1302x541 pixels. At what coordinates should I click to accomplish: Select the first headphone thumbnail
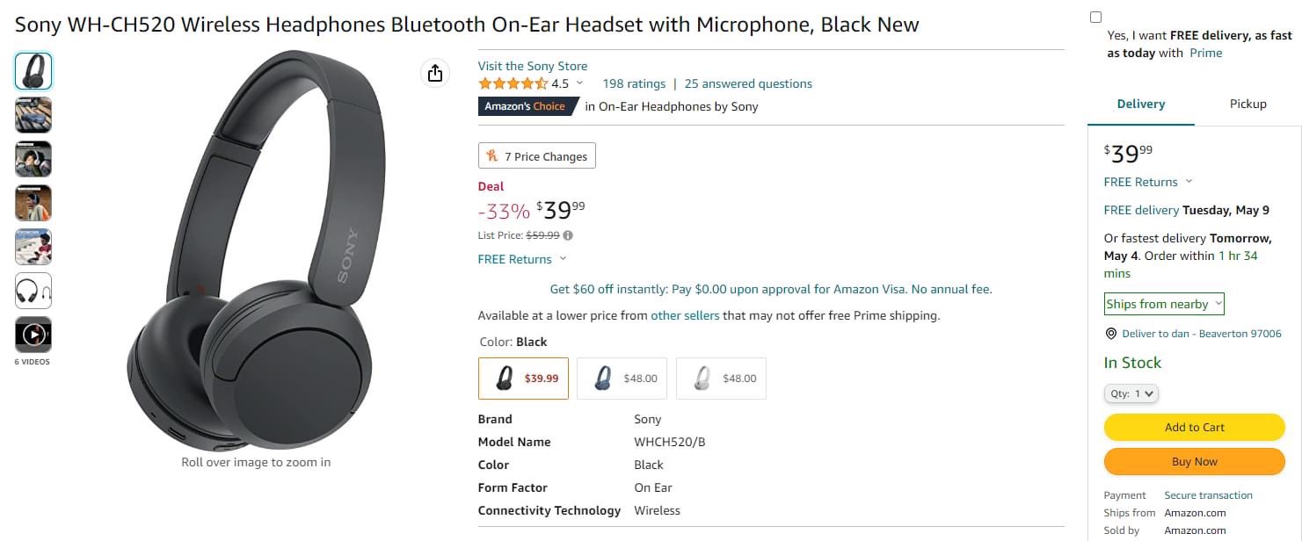pos(33,71)
